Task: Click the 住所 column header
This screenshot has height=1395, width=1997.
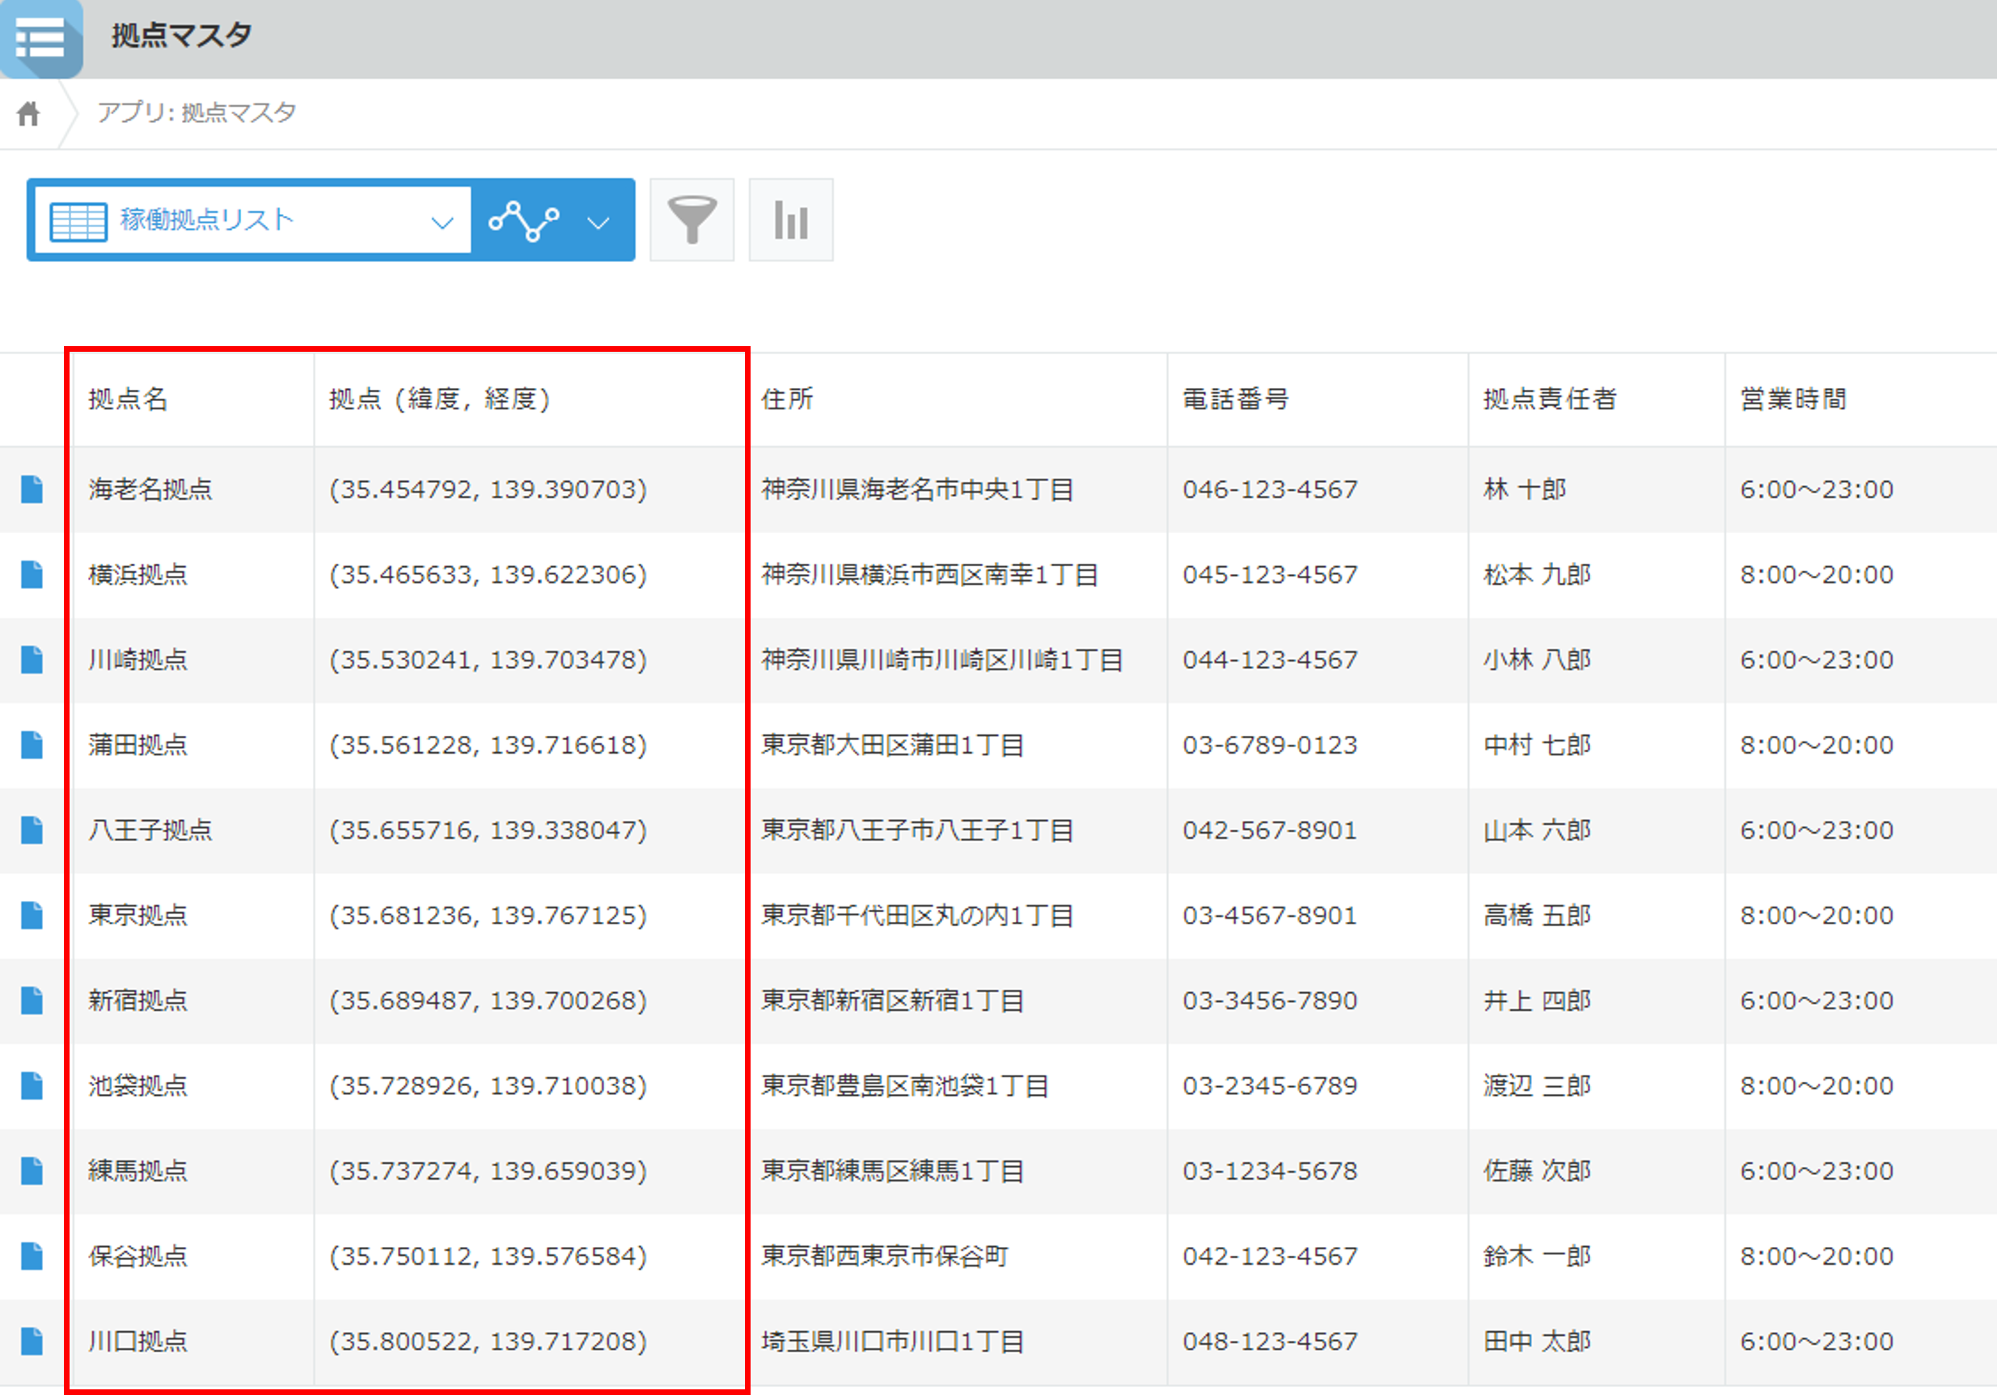Action: click(x=787, y=399)
